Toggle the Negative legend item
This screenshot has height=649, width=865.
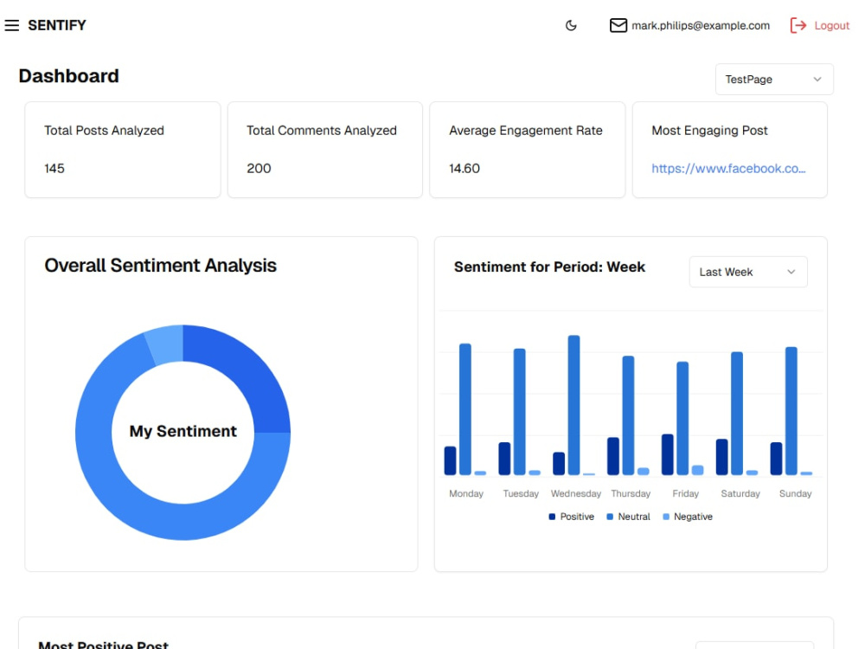(688, 517)
